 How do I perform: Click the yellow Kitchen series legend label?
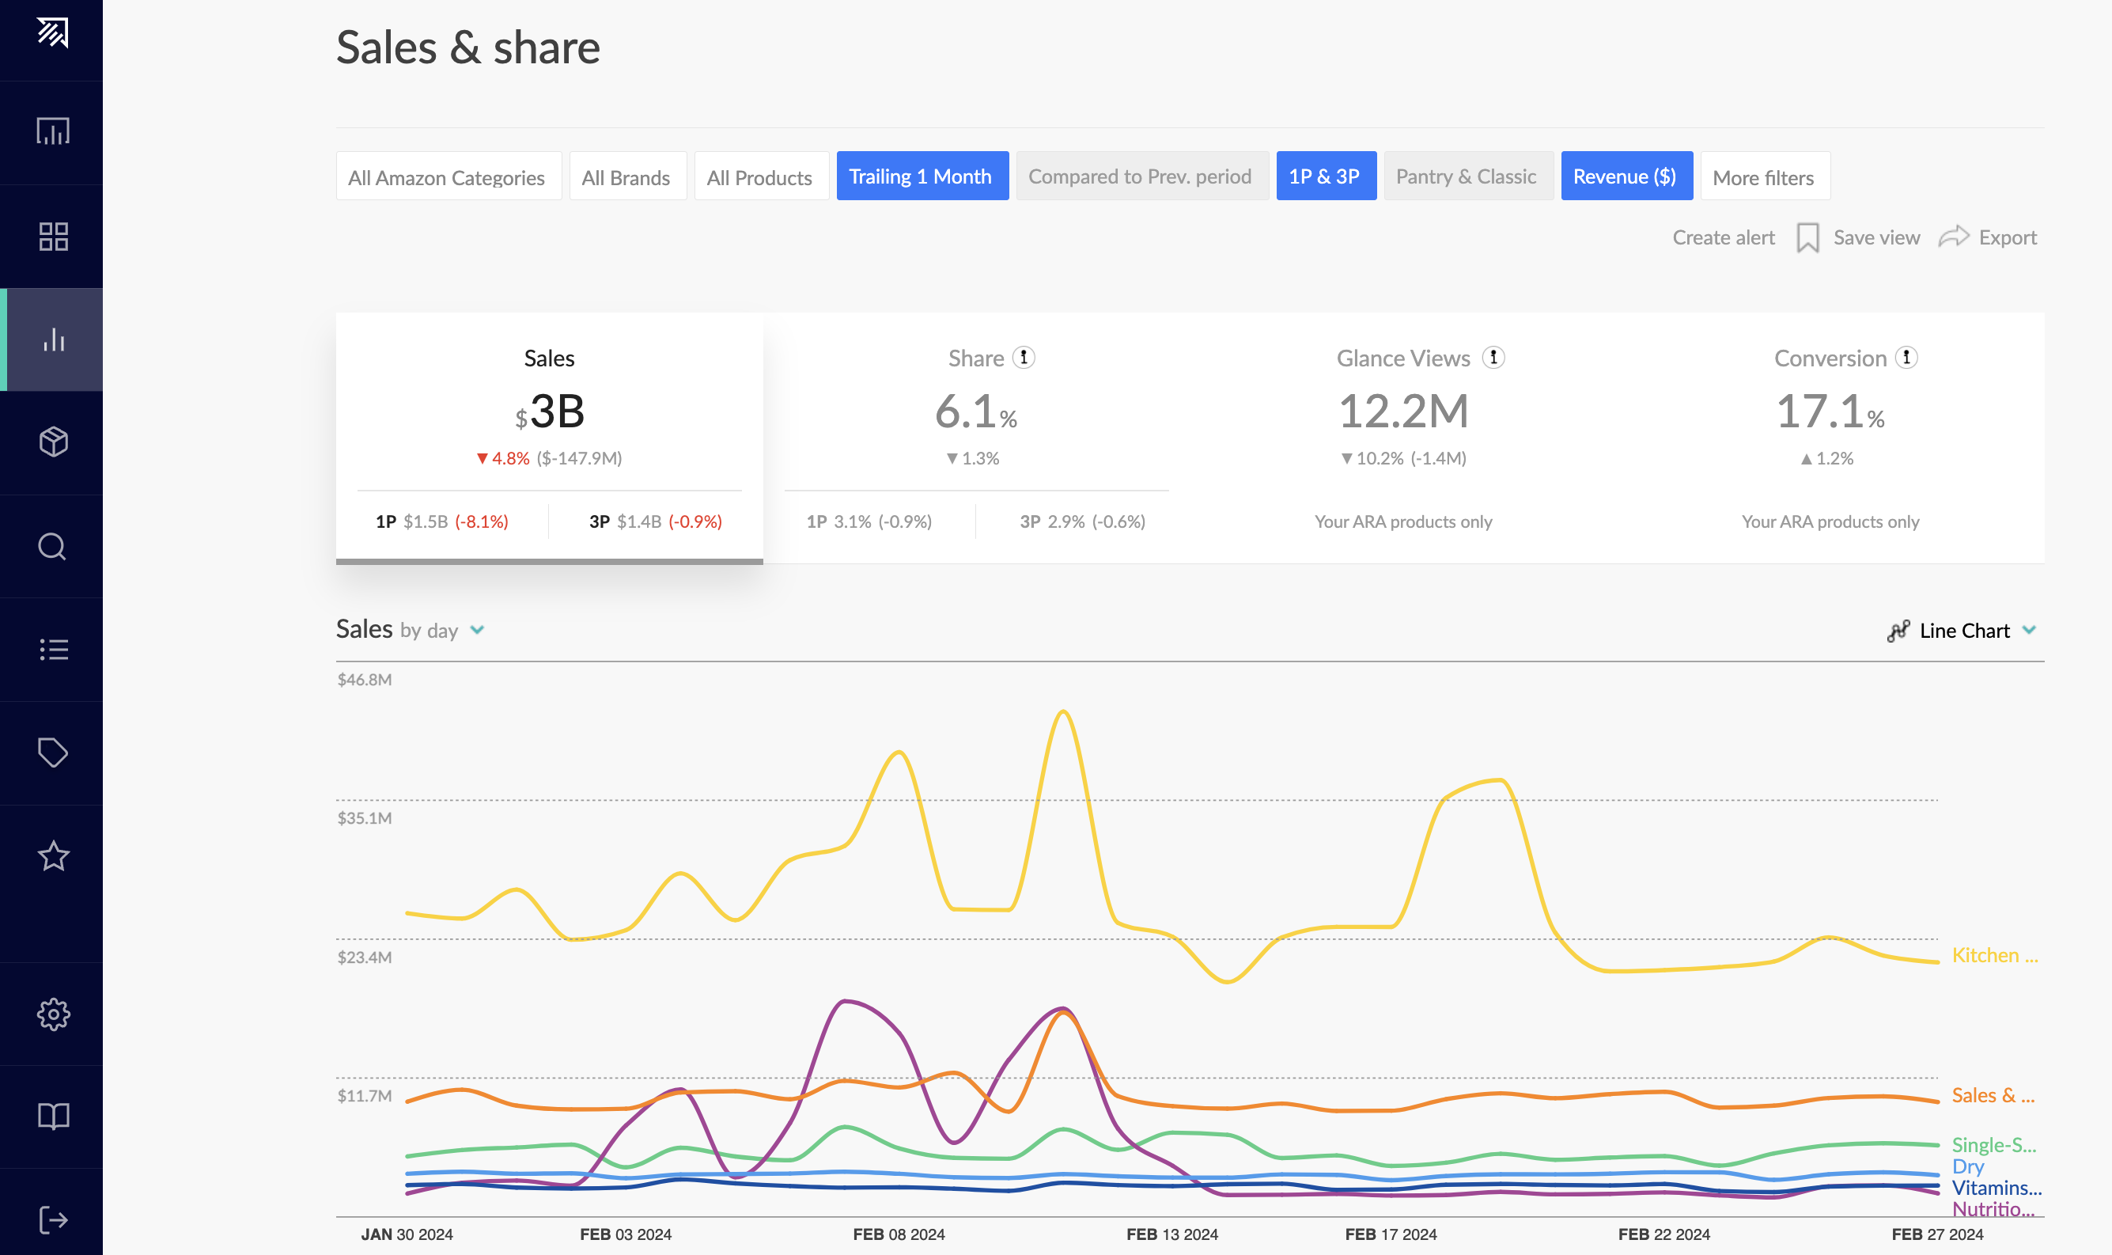point(1993,956)
